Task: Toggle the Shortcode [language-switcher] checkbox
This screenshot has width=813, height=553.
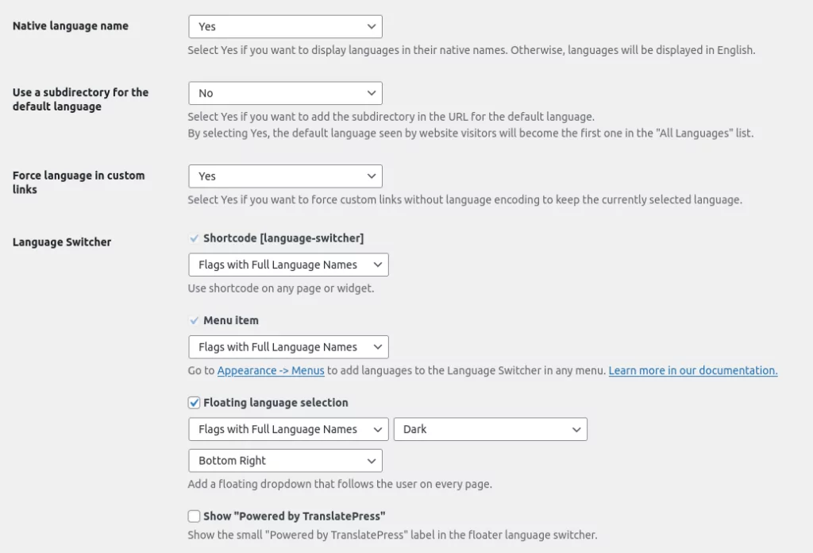Action: point(194,238)
